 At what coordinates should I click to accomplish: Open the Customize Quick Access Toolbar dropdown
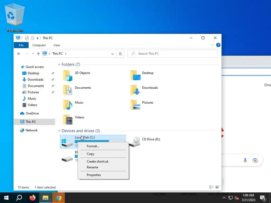click(37, 38)
